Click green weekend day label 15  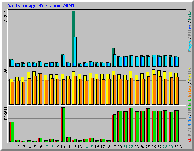(91, 147)
